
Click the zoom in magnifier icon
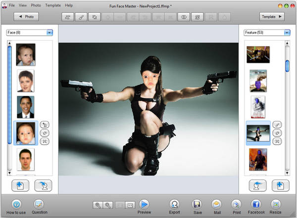pos(98,204)
